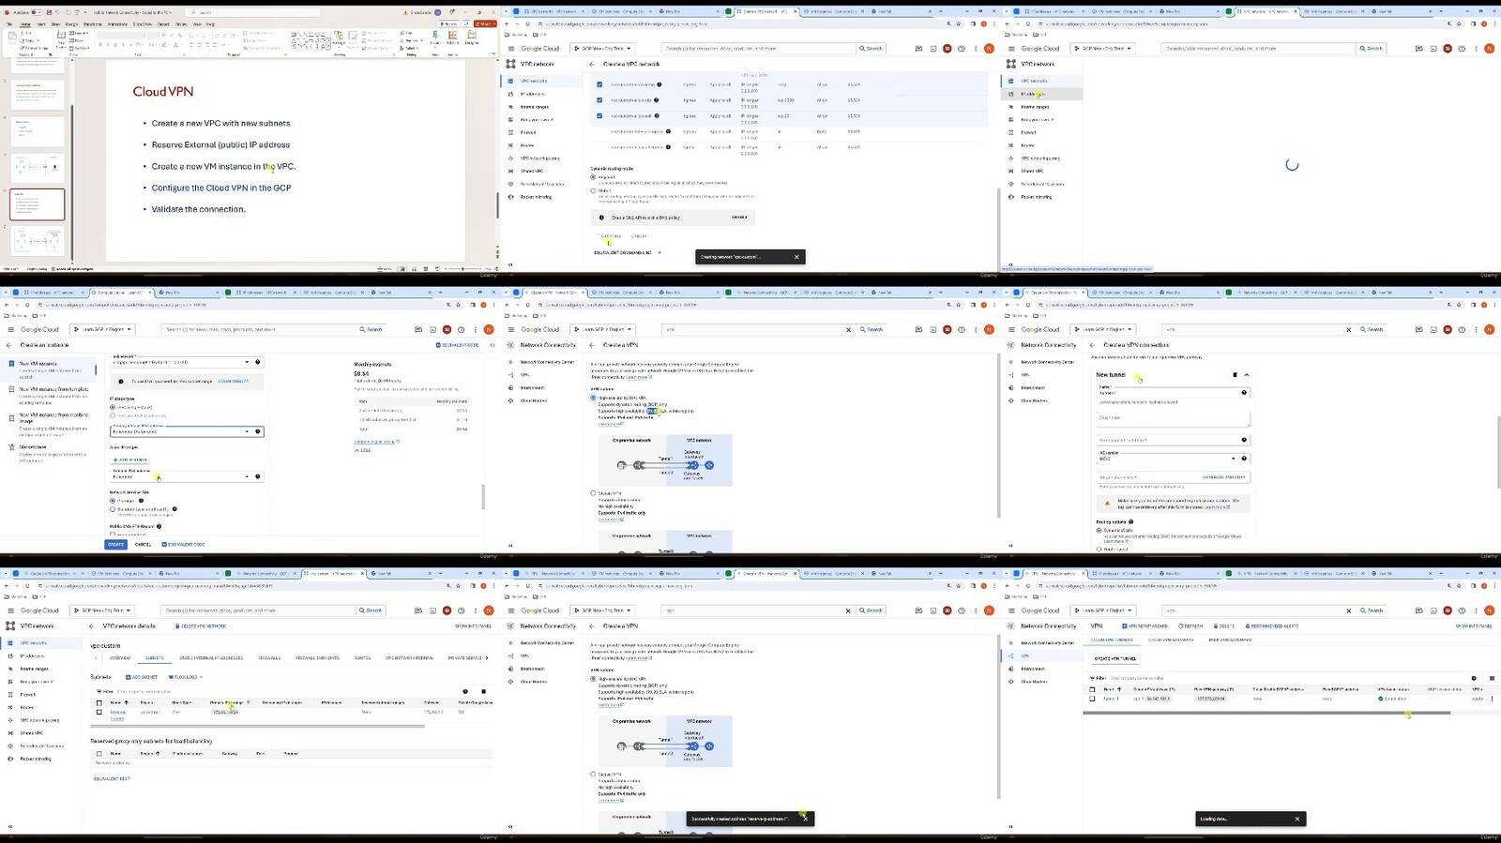
Task: Click Cancel on the Create an instance page
Action: coord(143,544)
